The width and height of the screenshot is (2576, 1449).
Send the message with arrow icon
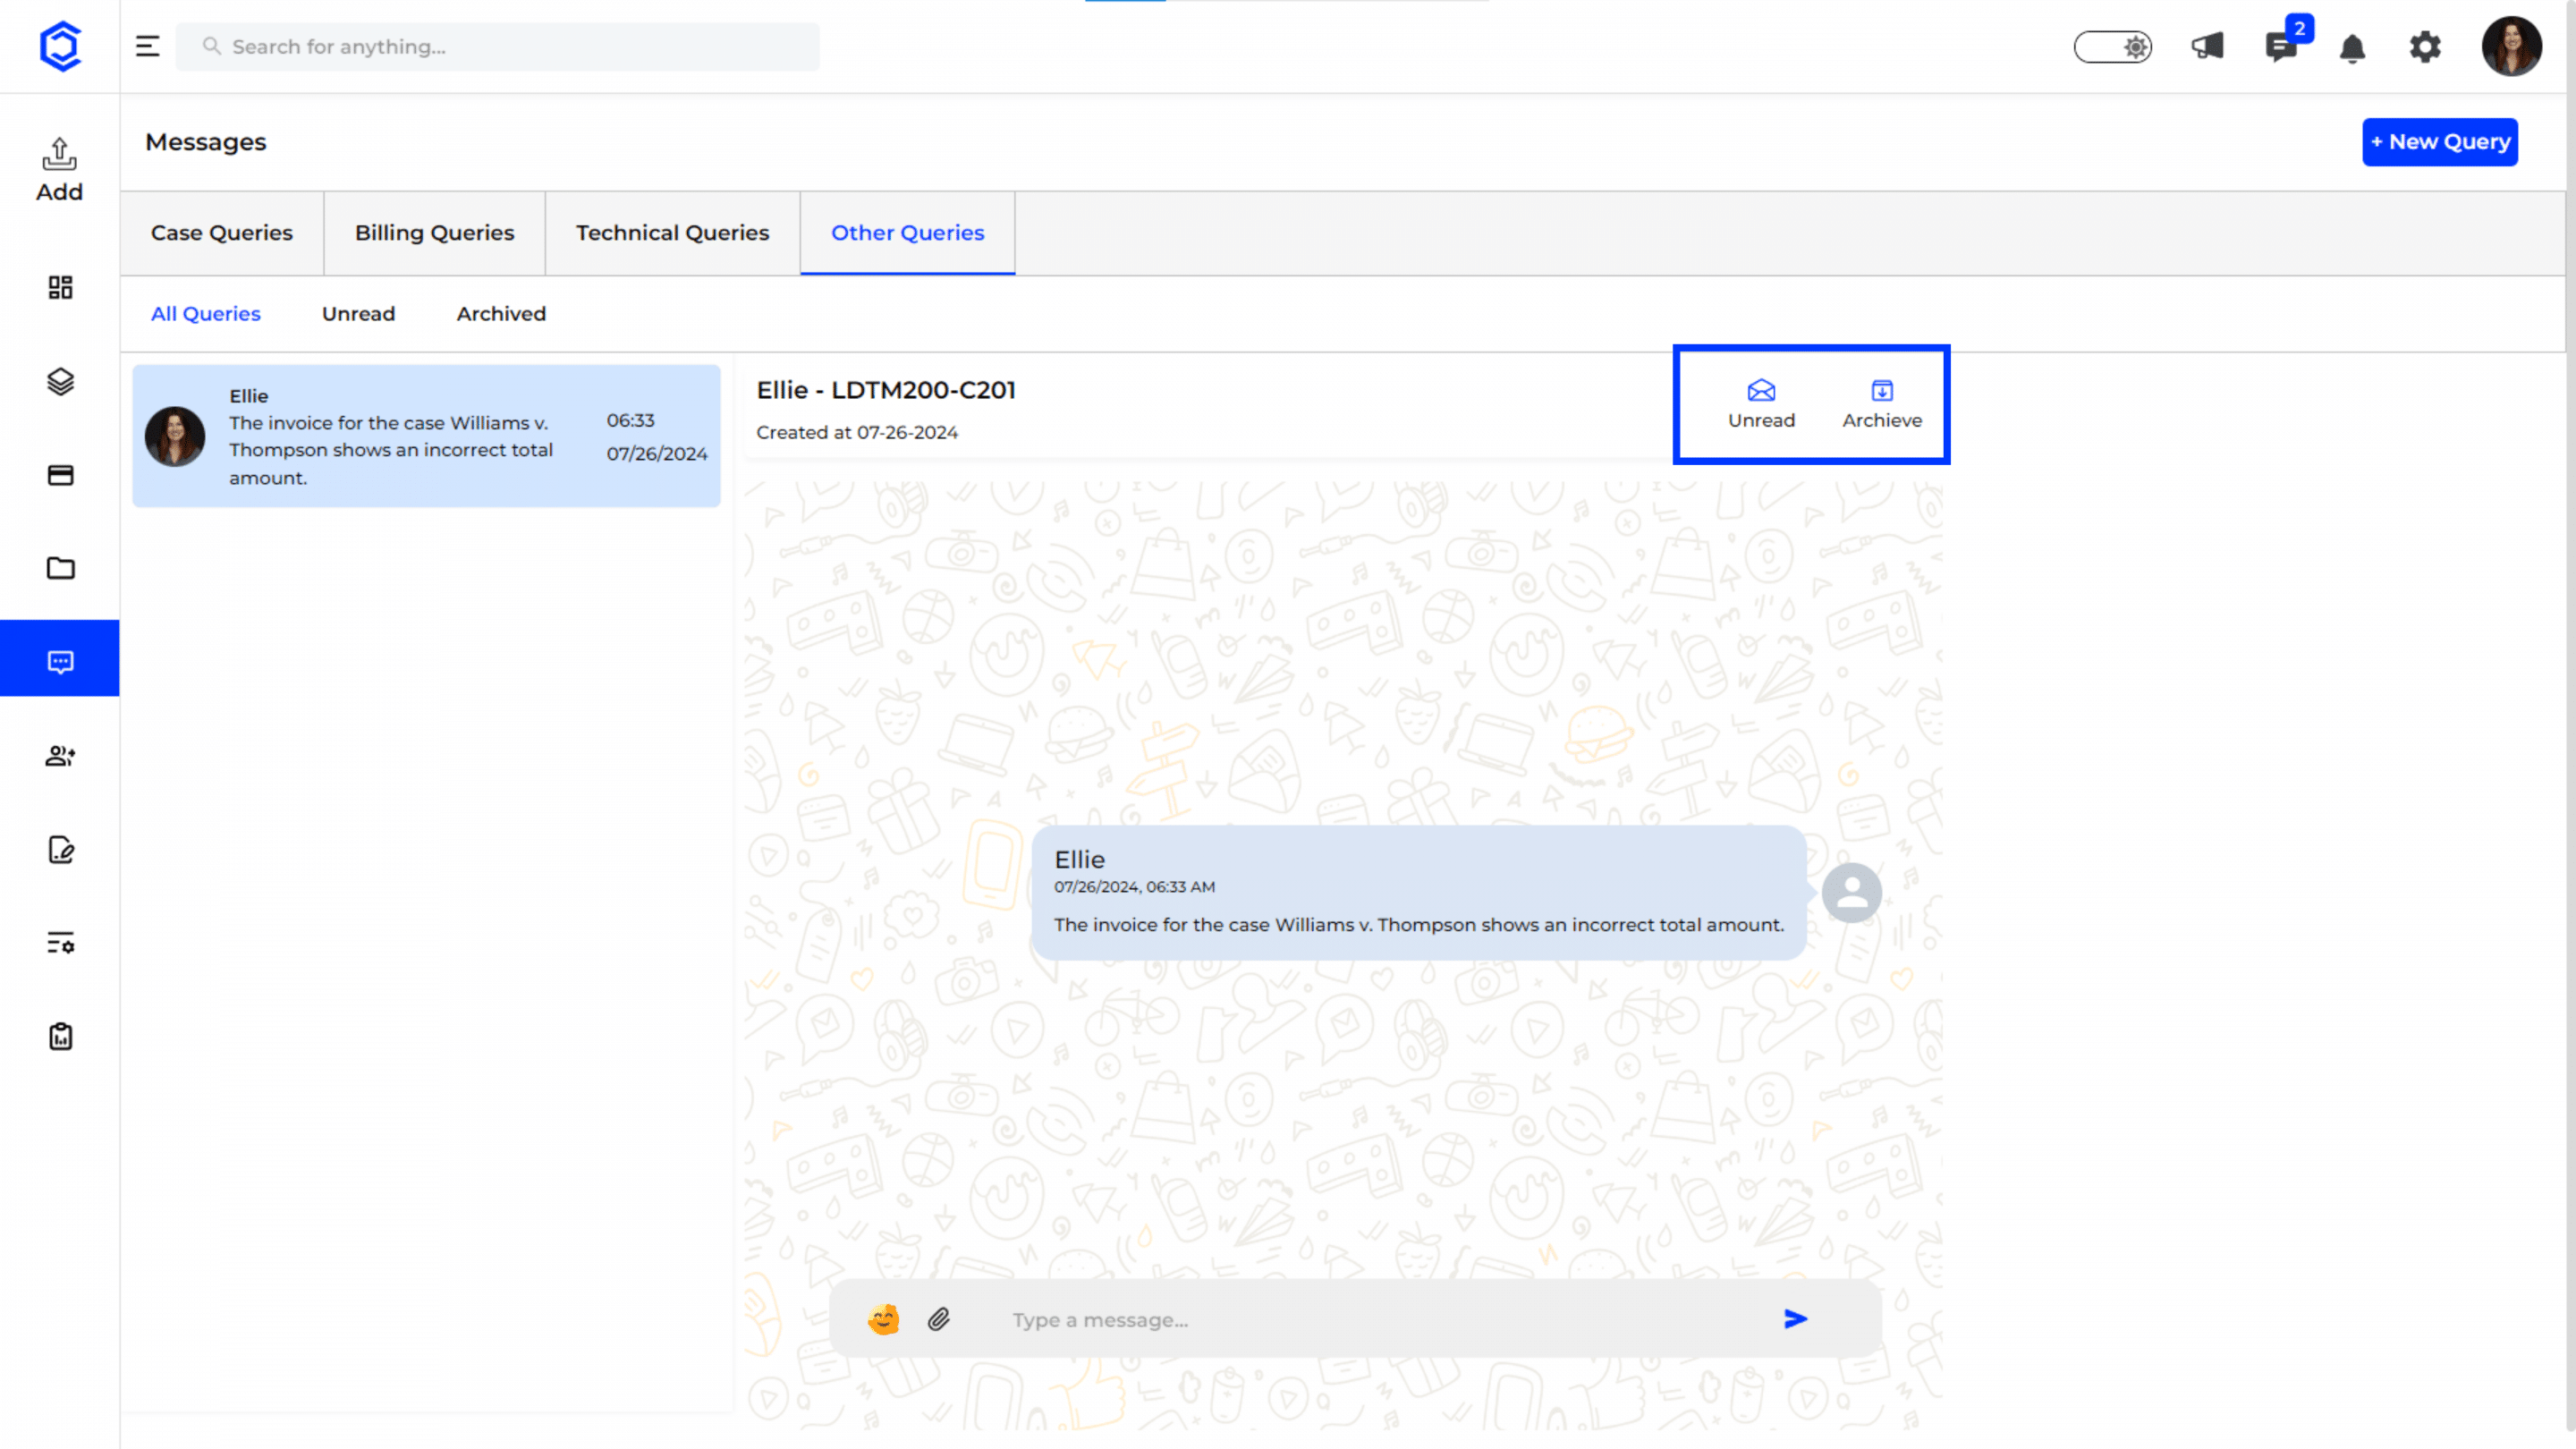pos(1795,1319)
